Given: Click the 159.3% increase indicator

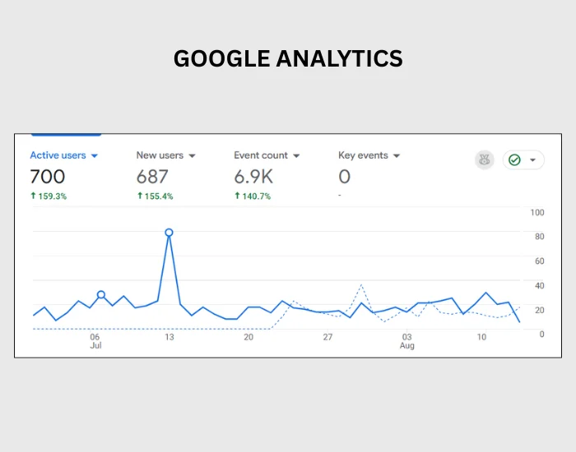Looking at the screenshot, I should click(49, 196).
